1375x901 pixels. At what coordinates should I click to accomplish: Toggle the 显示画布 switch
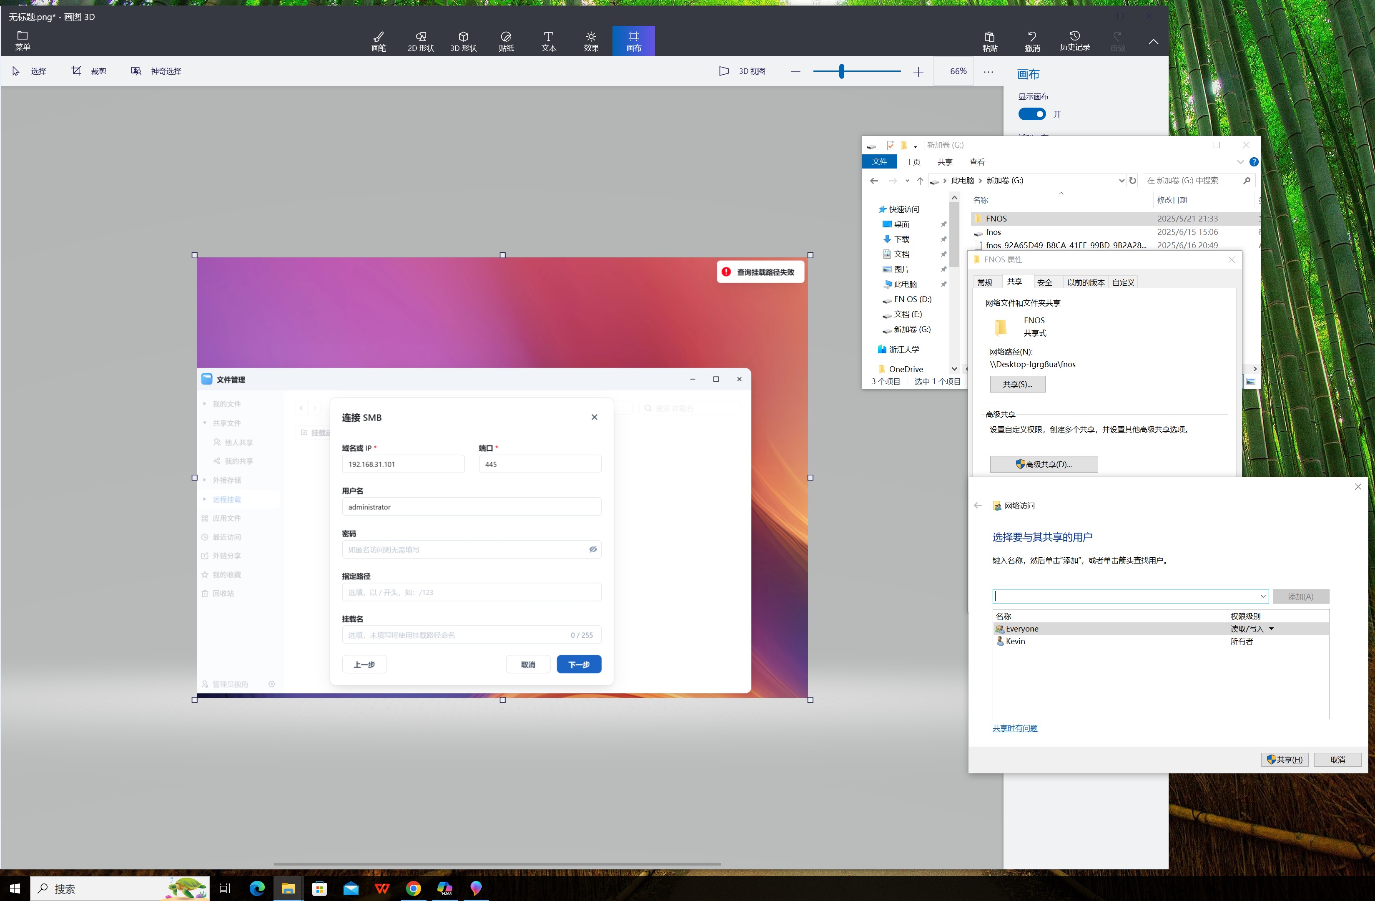1032,114
